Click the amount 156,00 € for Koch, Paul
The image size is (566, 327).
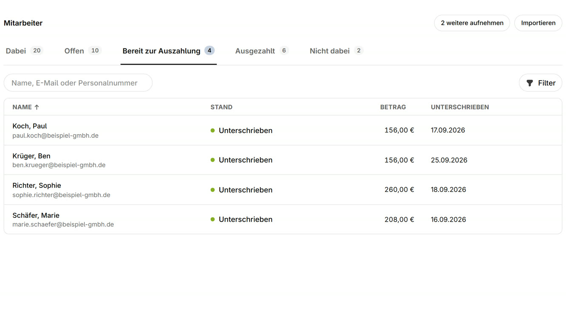[399, 130]
